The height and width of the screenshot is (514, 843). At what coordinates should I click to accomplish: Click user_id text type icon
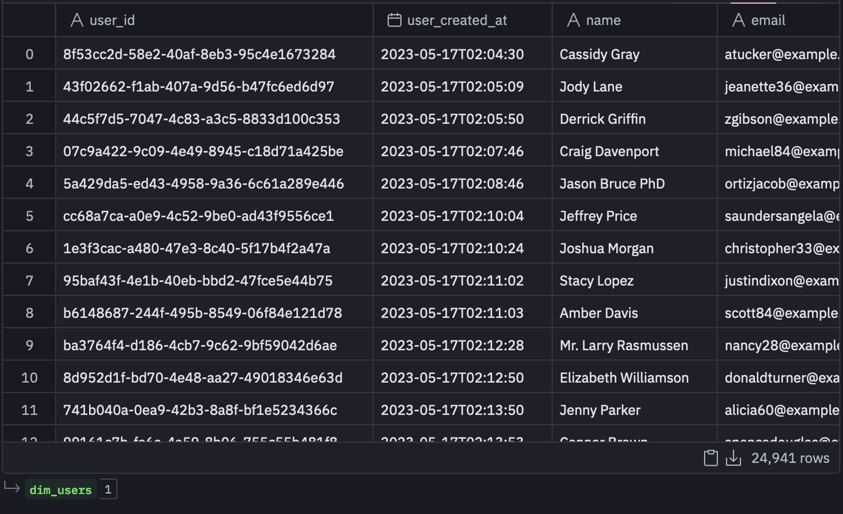tap(77, 20)
